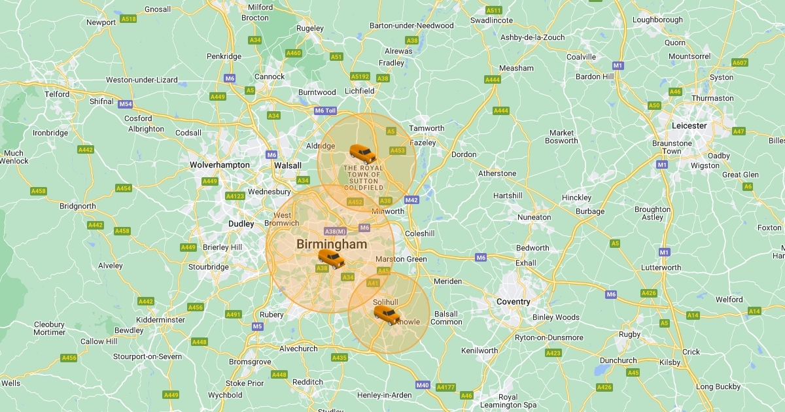The width and height of the screenshot is (785, 412).
Task: Click the Birmingham city name label
Action: click(332, 244)
